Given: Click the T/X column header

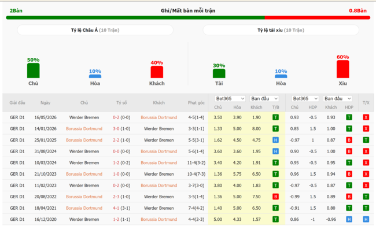Looking at the screenshot, I should [366, 102].
